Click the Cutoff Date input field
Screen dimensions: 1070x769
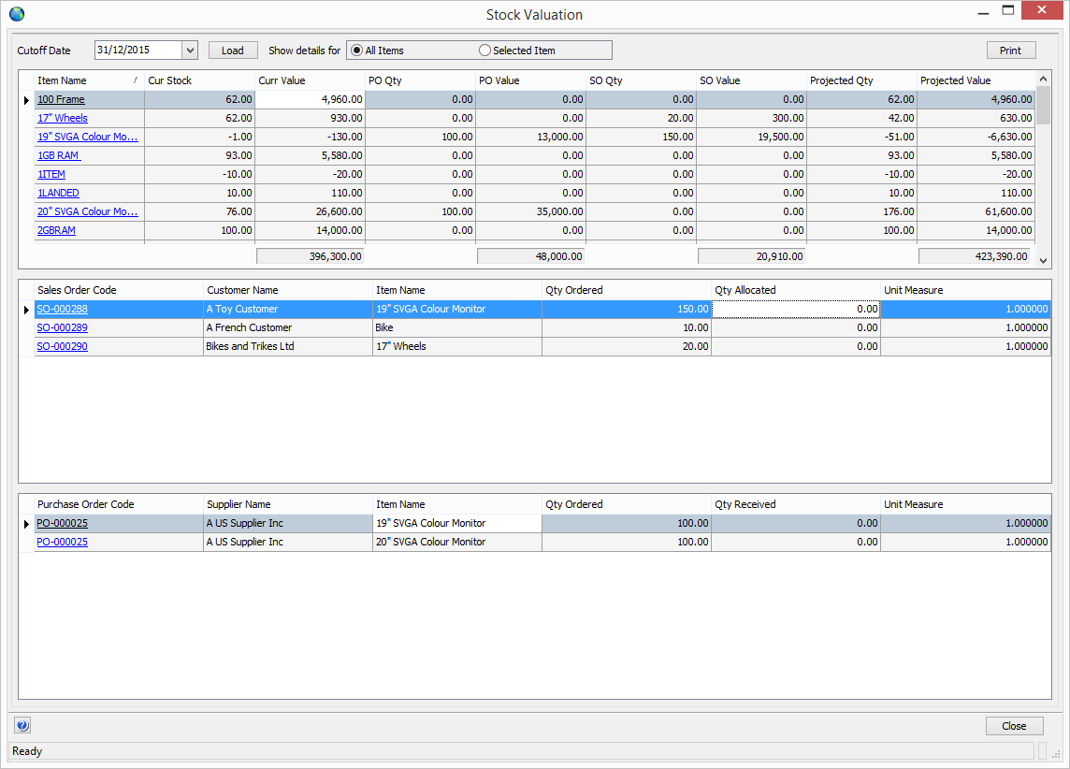click(x=137, y=51)
